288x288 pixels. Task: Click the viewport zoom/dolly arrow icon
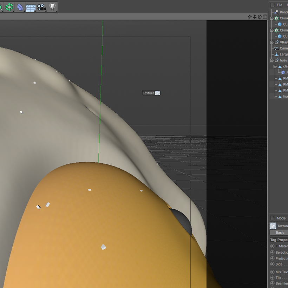[x=255, y=17]
